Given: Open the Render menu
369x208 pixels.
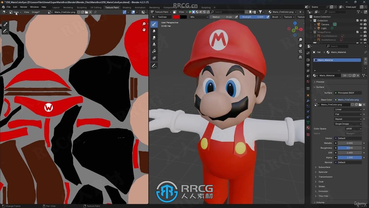Looking at the screenshot, I should tap(24, 7).
